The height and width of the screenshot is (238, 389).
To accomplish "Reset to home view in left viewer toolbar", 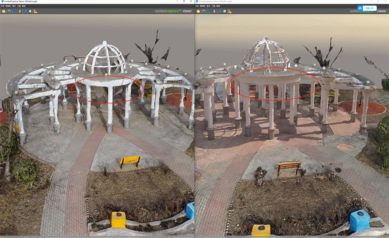I will (x=9, y=11).
